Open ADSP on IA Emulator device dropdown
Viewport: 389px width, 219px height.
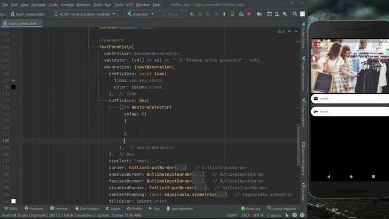click(x=84, y=14)
